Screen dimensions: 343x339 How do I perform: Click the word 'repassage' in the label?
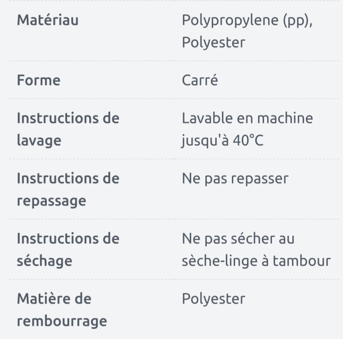click(x=51, y=201)
